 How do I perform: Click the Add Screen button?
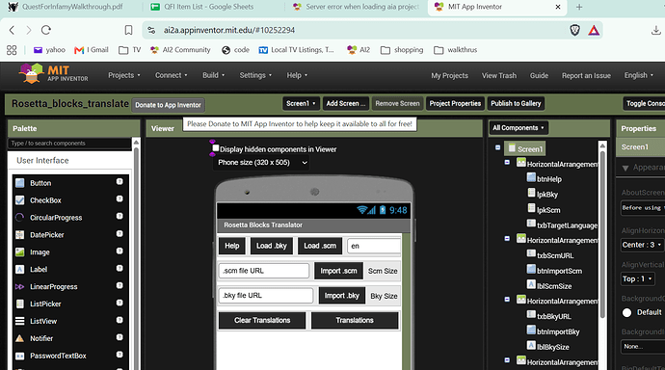(x=346, y=103)
